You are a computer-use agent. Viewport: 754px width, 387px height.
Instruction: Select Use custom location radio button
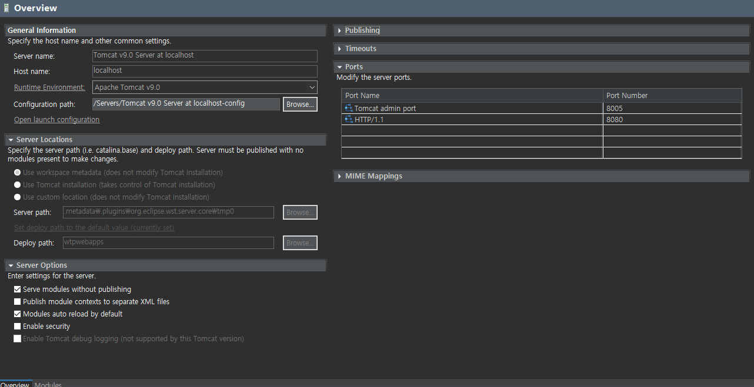(x=18, y=197)
